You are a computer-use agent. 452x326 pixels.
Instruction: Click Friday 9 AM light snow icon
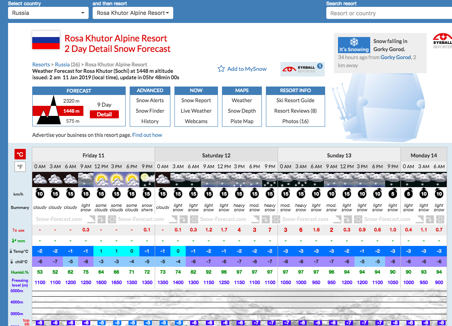[x=86, y=179]
